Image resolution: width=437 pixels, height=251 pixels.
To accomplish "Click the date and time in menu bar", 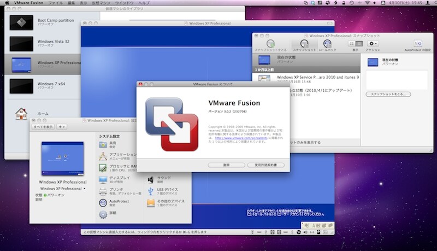I will click(x=405, y=3).
